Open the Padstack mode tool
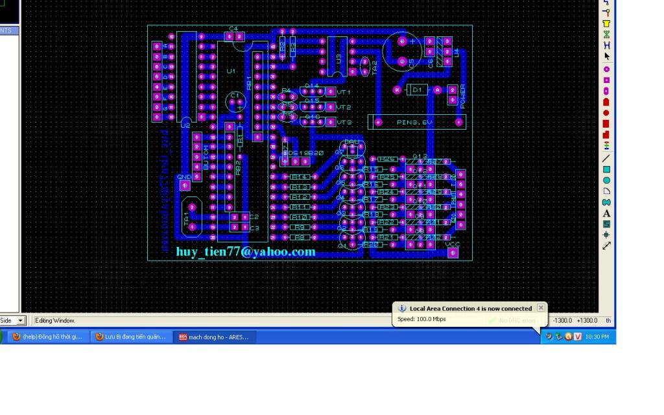Screen dimensions: 664x415 [606, 146]
